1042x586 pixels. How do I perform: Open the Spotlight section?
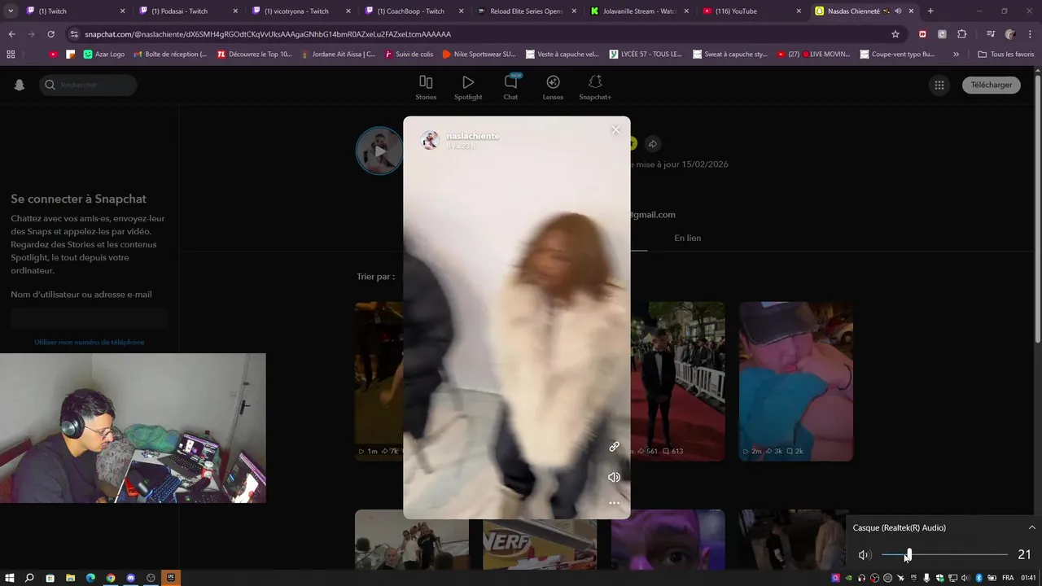coord(468,88)
